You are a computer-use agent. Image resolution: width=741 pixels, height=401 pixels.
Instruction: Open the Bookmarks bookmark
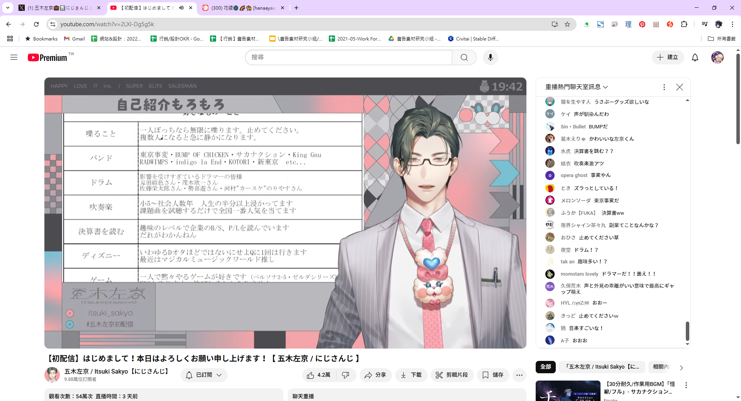(41, 39)
